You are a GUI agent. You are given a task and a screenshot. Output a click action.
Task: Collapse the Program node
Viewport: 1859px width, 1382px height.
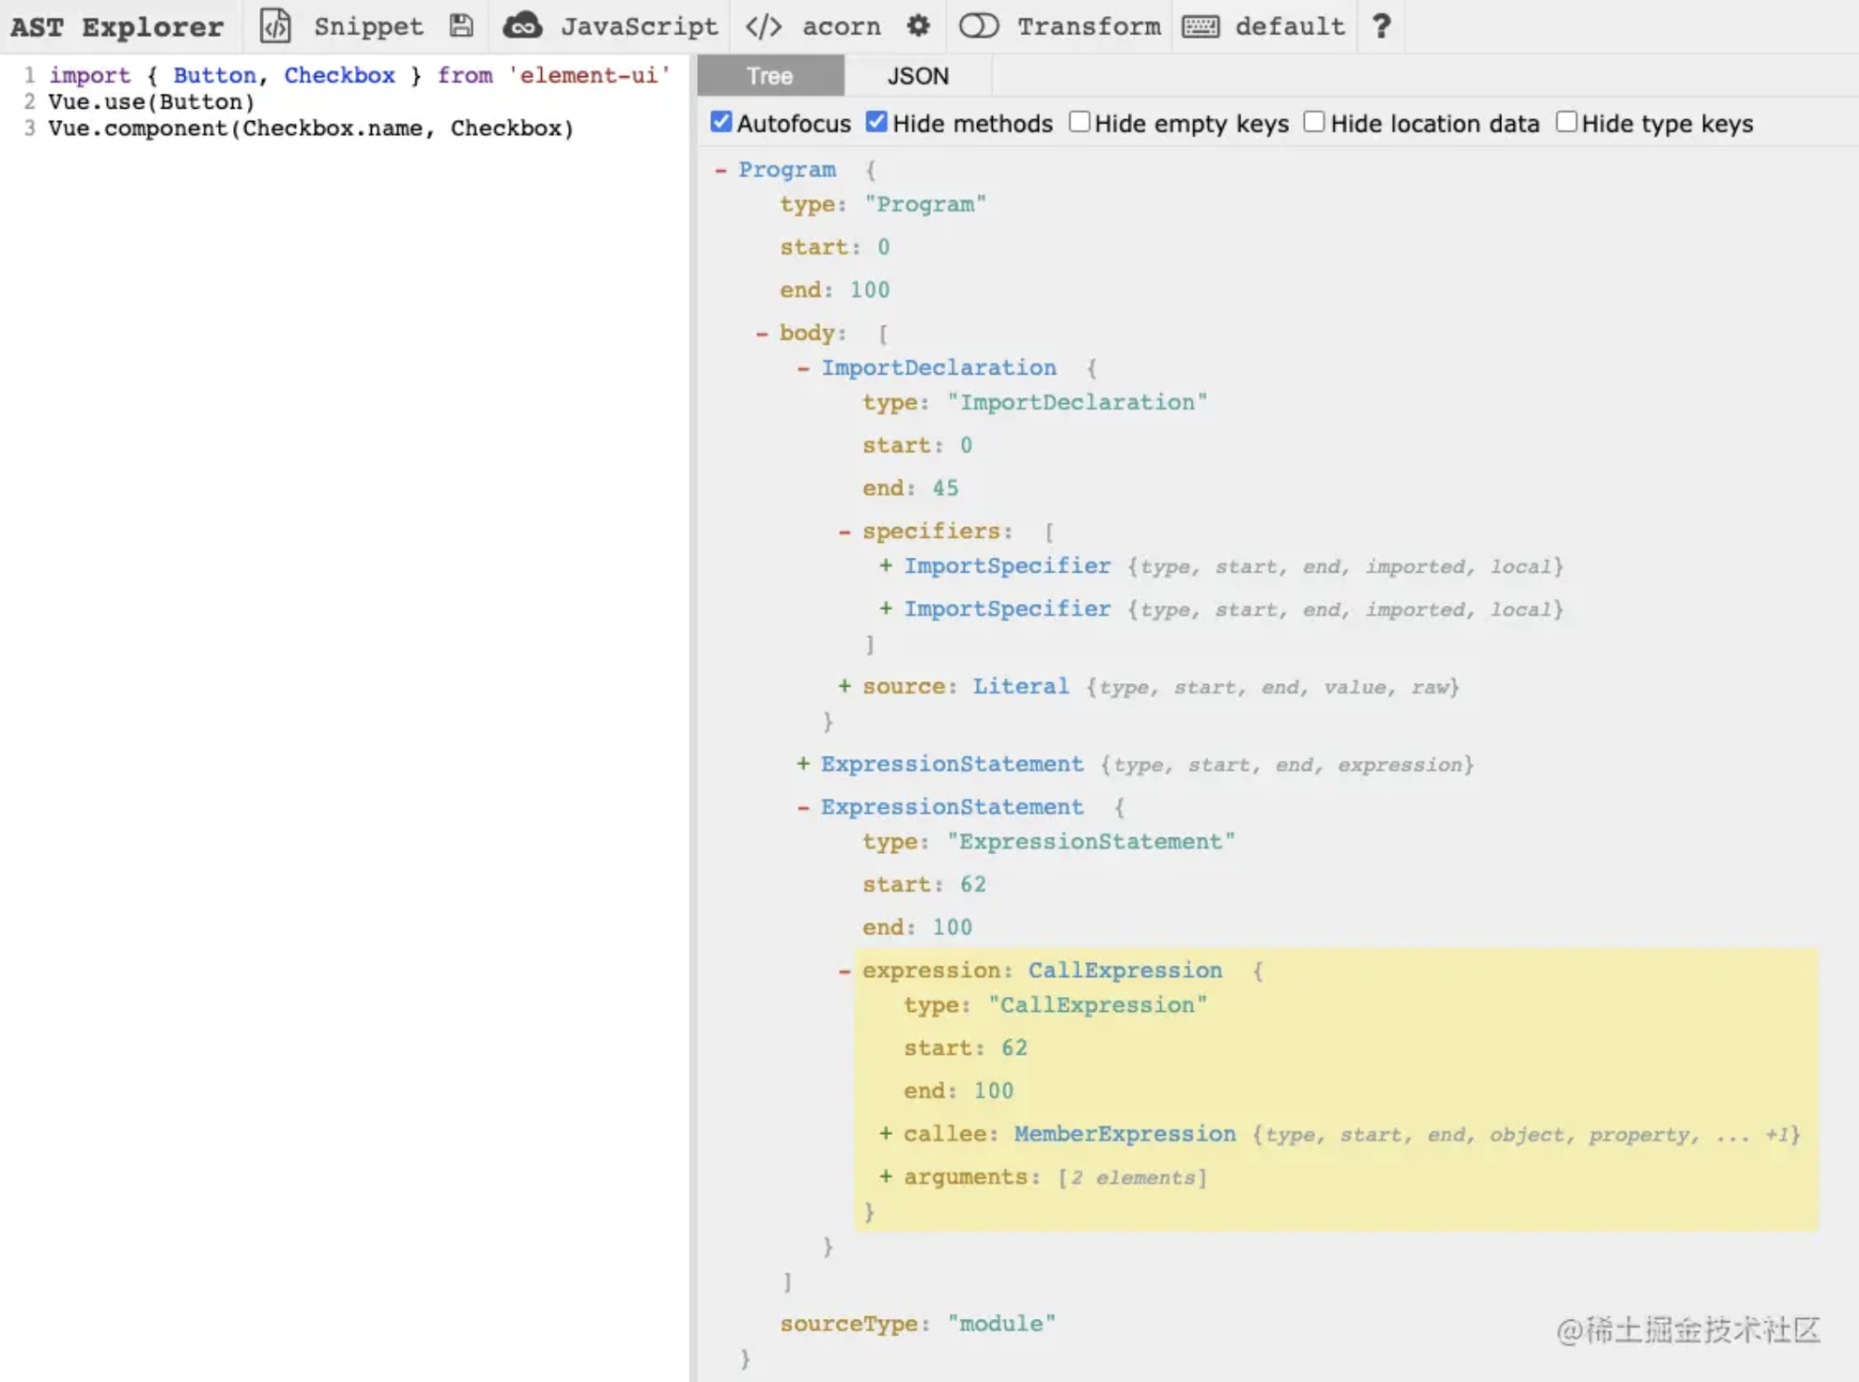(x=720, y=170)
